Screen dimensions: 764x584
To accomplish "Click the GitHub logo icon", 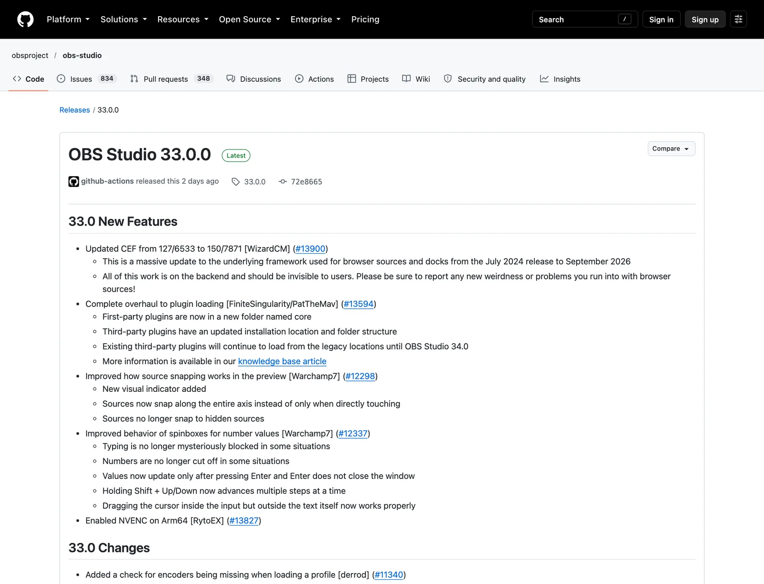I will (25, 19).
